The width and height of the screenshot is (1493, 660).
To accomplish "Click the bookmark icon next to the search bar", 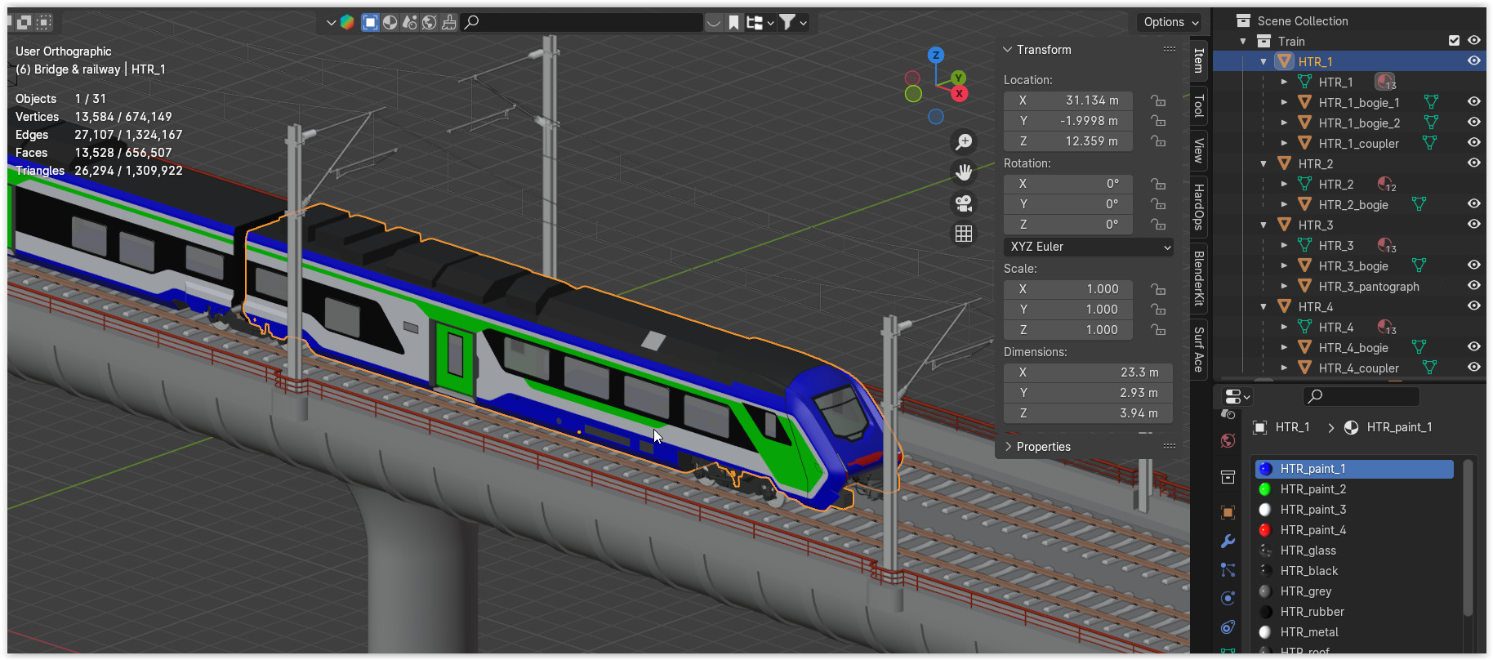I will tap(733, 22).
